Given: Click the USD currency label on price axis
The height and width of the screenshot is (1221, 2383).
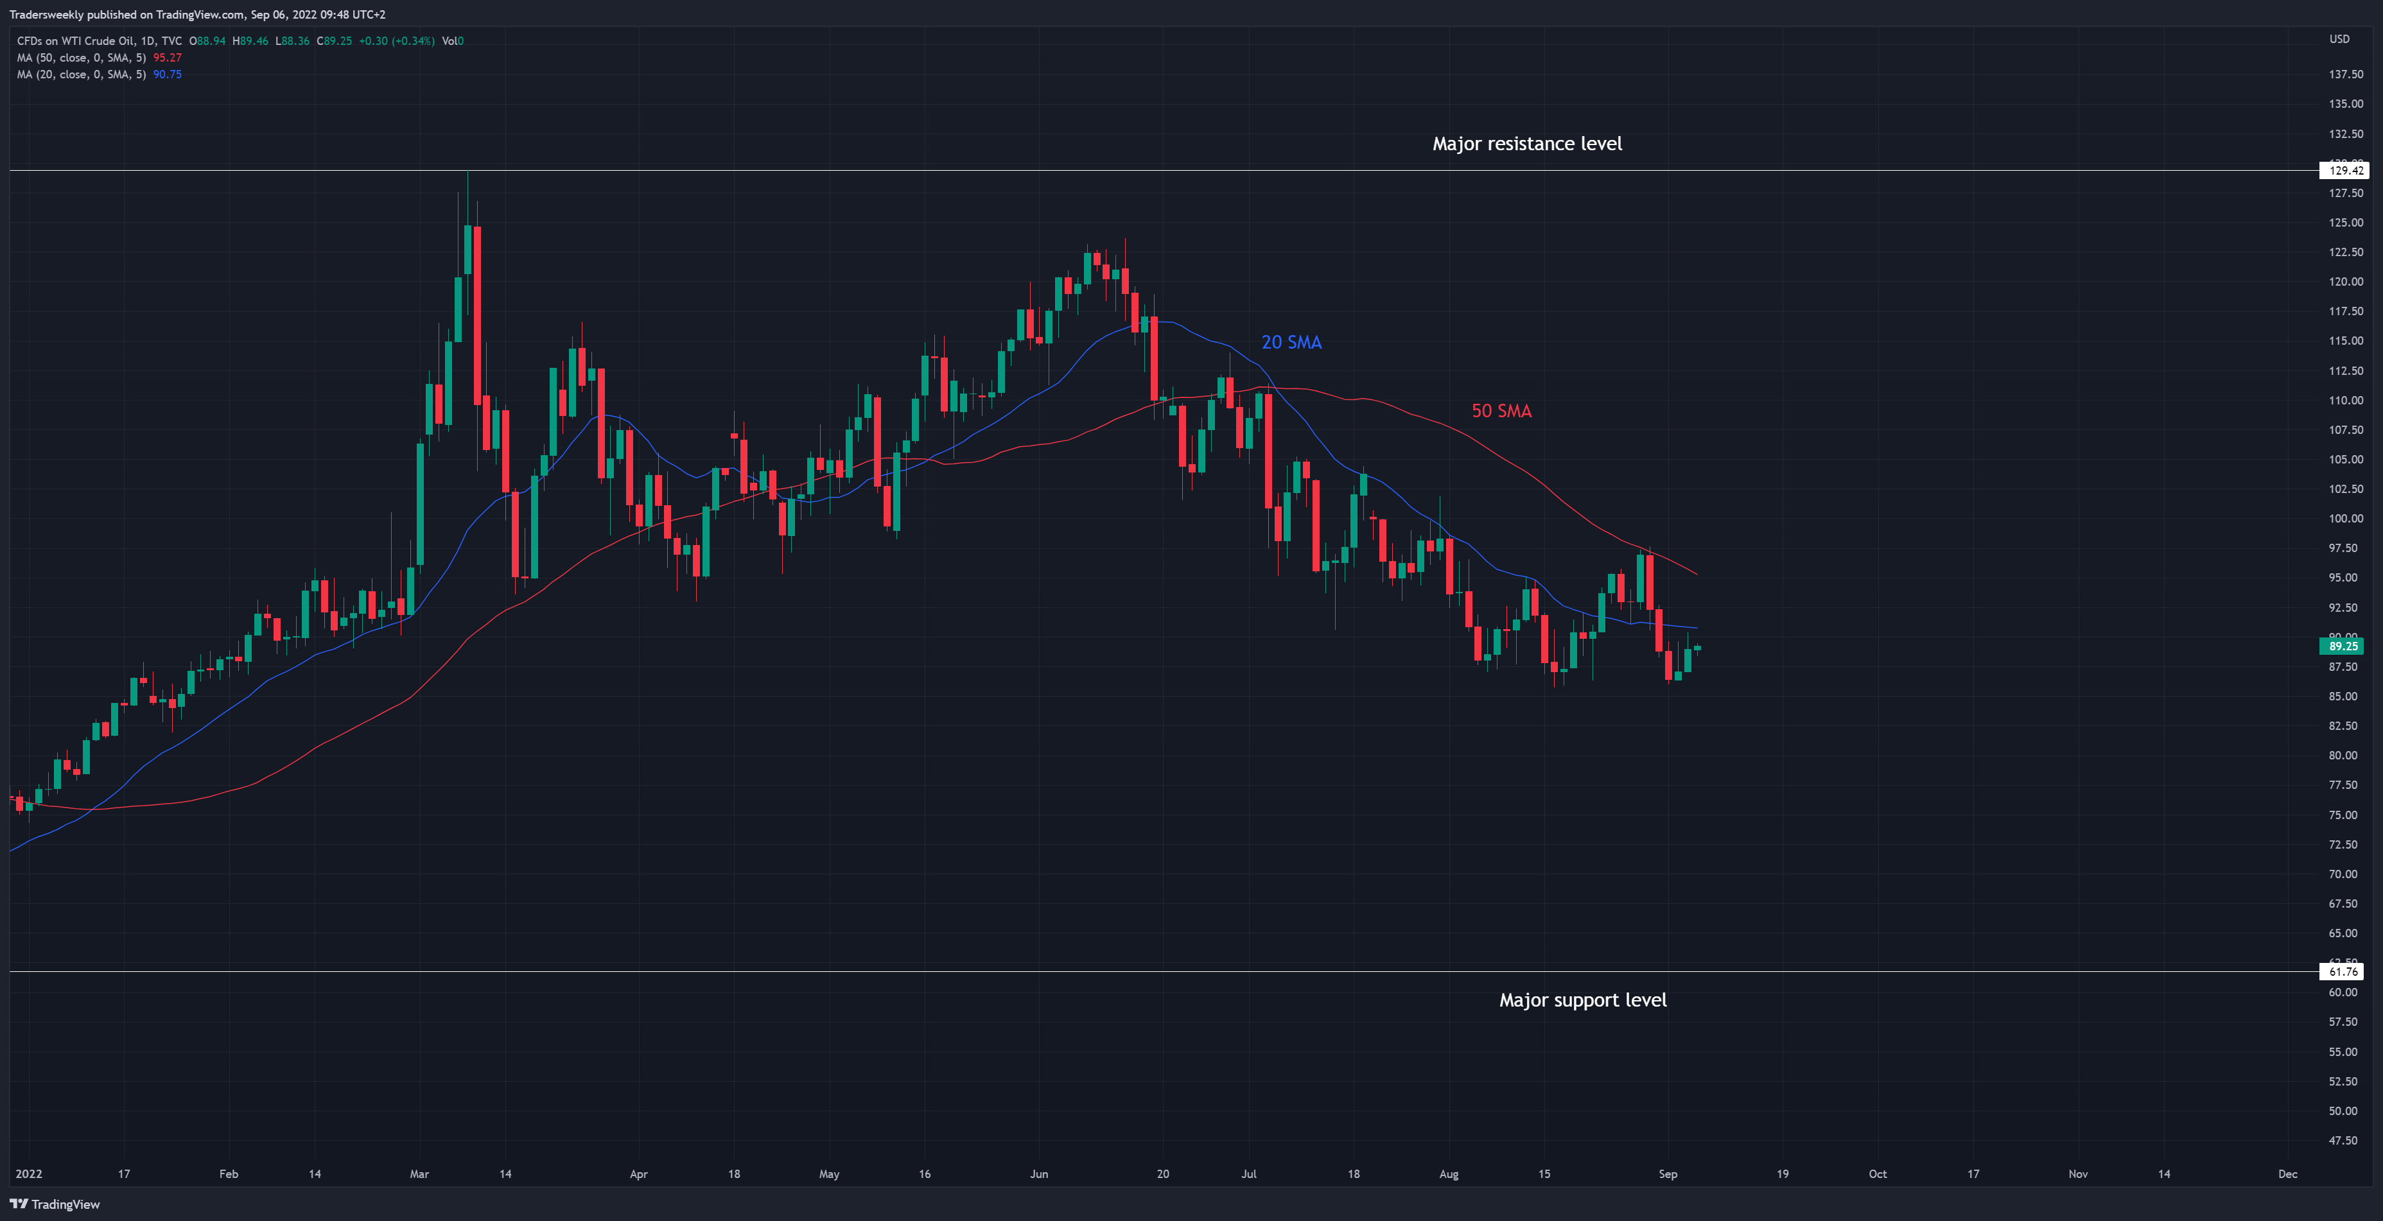Looking at the screenshot, I should coord(2339,39).
